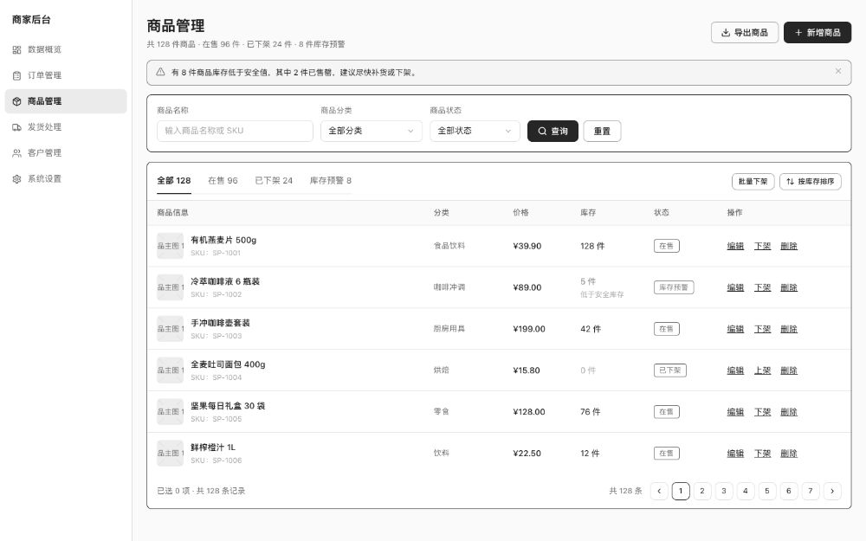Click 编辑 for 鲜榨橙汁 1L
Image resolution: width=866 pixels, height=541 pixels.
735,454
